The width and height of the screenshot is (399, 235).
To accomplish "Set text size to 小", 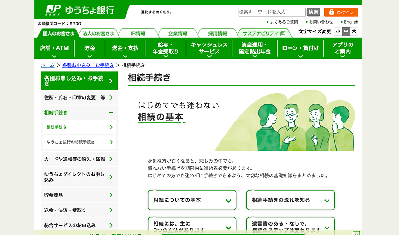I will (x=338, y=31).
